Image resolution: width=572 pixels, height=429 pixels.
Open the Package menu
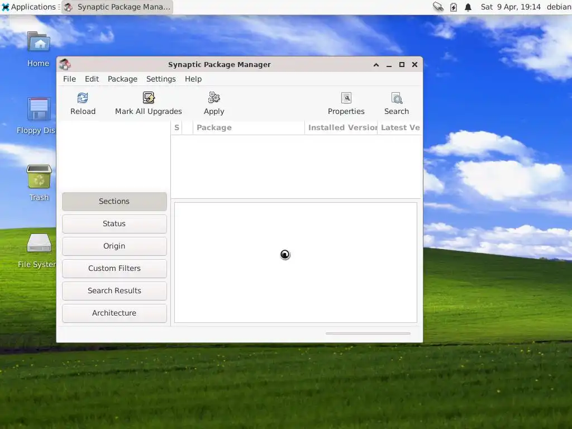(x=122, y=79)
